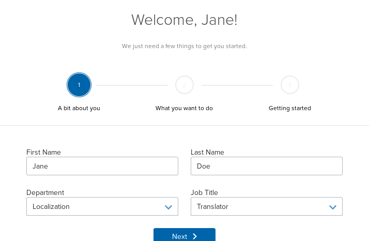Click the Last Name field label
Screen dimensions: 369x241
pos(207,152)
